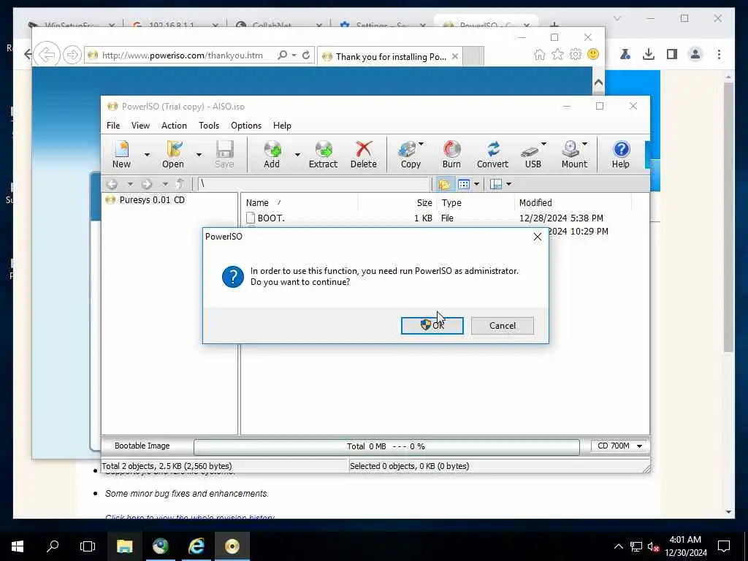Click the Add files toolbar icon
The height and width of the screenshot is (561, 748).
(x=272, y=154)
